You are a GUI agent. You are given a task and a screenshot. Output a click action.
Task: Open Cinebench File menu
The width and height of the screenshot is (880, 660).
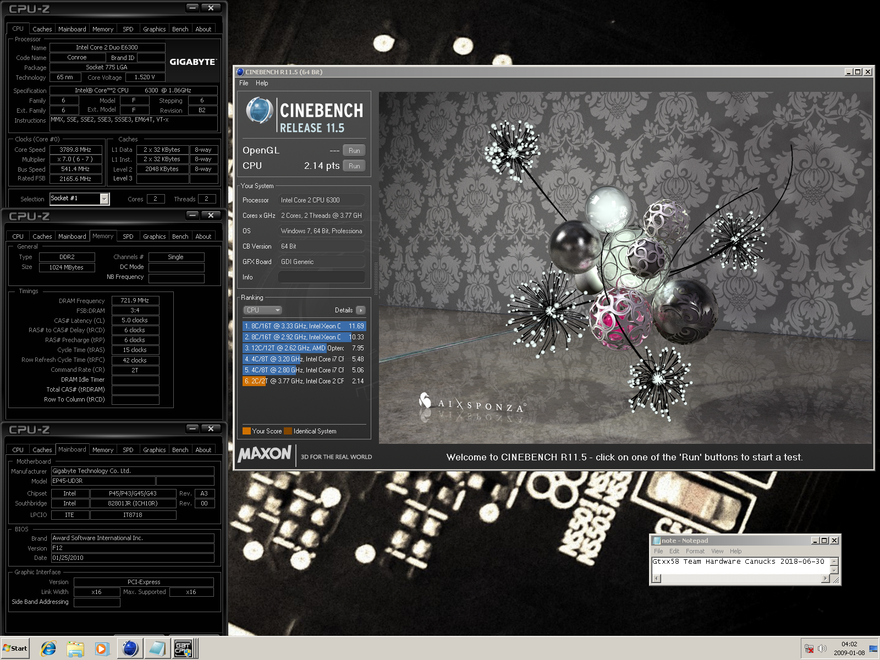pyautogui.click(x=244, y=83)
